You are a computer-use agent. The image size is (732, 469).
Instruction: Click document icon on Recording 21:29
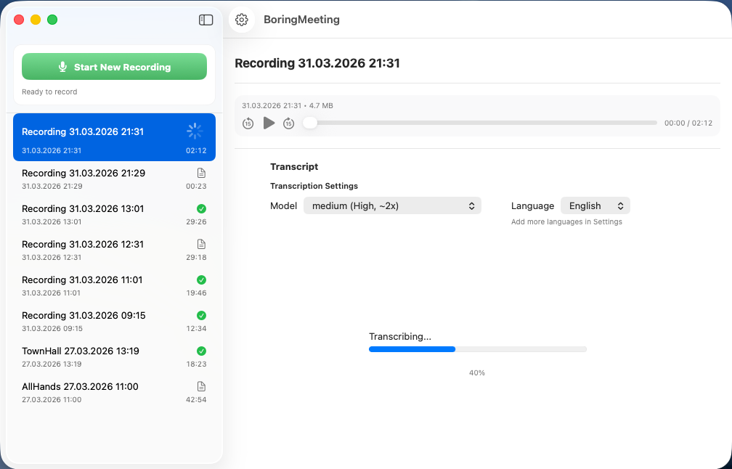[201, 174]
